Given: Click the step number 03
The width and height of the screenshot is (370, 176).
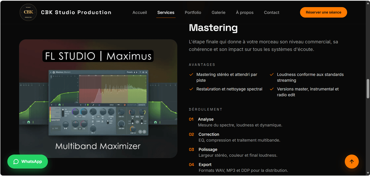Looking at the screenshot, I should (191, 149).
